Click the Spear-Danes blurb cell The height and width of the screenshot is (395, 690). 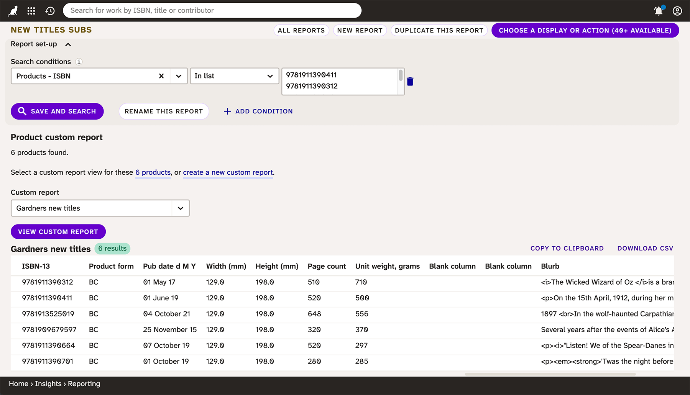click(607, 346)
